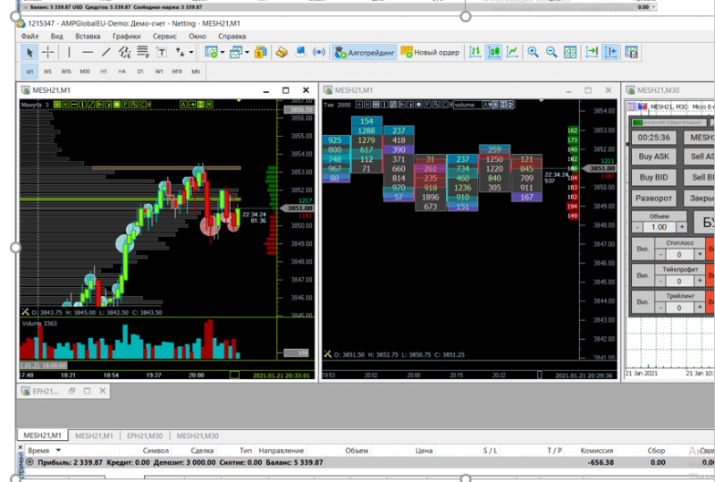
Task: Enable Takeprofit with Вкл. button
Action: [x=643, y=275]
